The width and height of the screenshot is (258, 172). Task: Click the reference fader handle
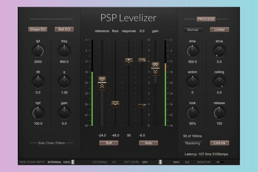point(102,83)
